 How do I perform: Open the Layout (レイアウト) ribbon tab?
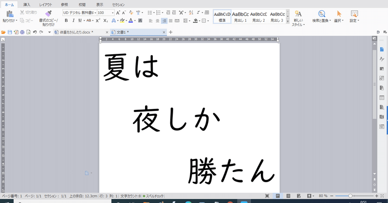(46, 5)
